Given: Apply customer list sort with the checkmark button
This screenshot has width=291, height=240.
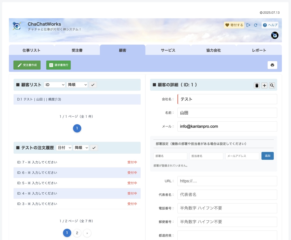Looking at the screenshot, I should (x=93, y=85).
